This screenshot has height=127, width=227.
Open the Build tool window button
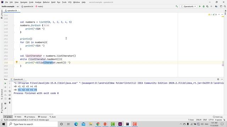(x=52, y=117)
